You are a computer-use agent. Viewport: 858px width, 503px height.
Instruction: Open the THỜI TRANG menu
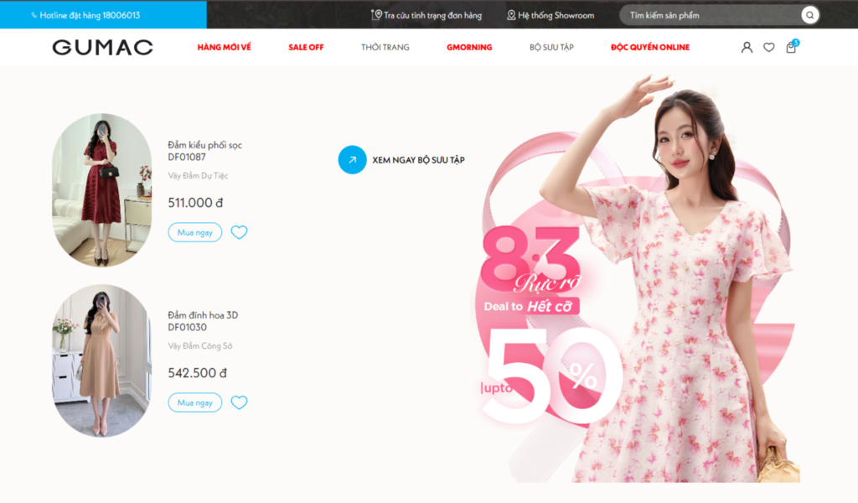point(385,48)
